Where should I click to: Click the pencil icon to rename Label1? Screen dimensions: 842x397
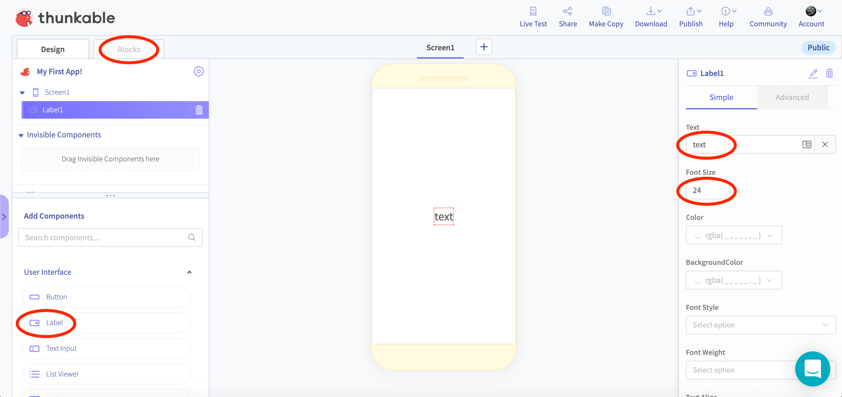tap(813, 73)
